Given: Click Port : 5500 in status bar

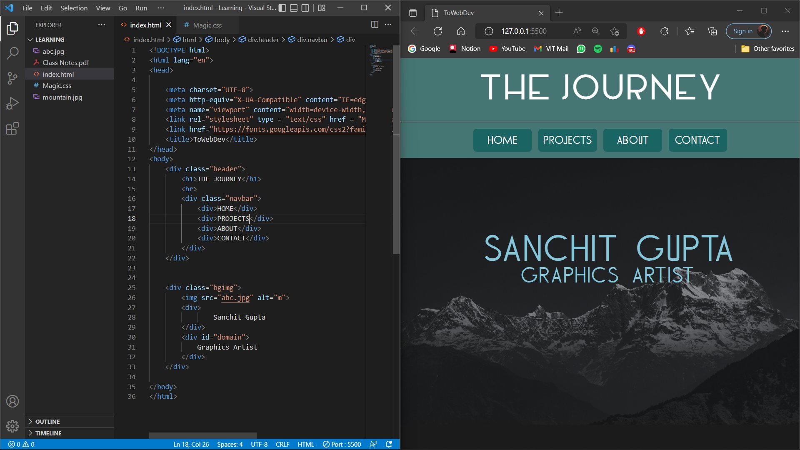Looking at the screenshot, I should [342, 444].
